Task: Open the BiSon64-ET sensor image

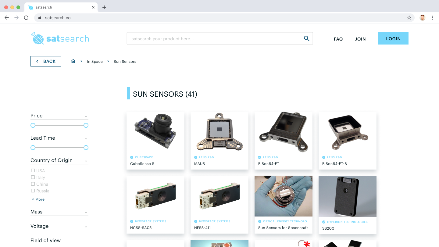Action: tap(284, 132)
